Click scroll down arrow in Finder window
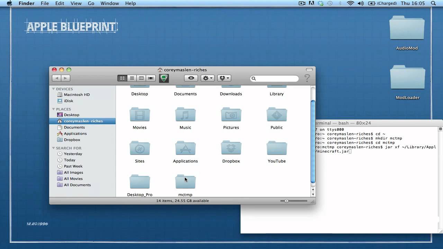This screenshot has height=249, width=443. click(313, 194)
